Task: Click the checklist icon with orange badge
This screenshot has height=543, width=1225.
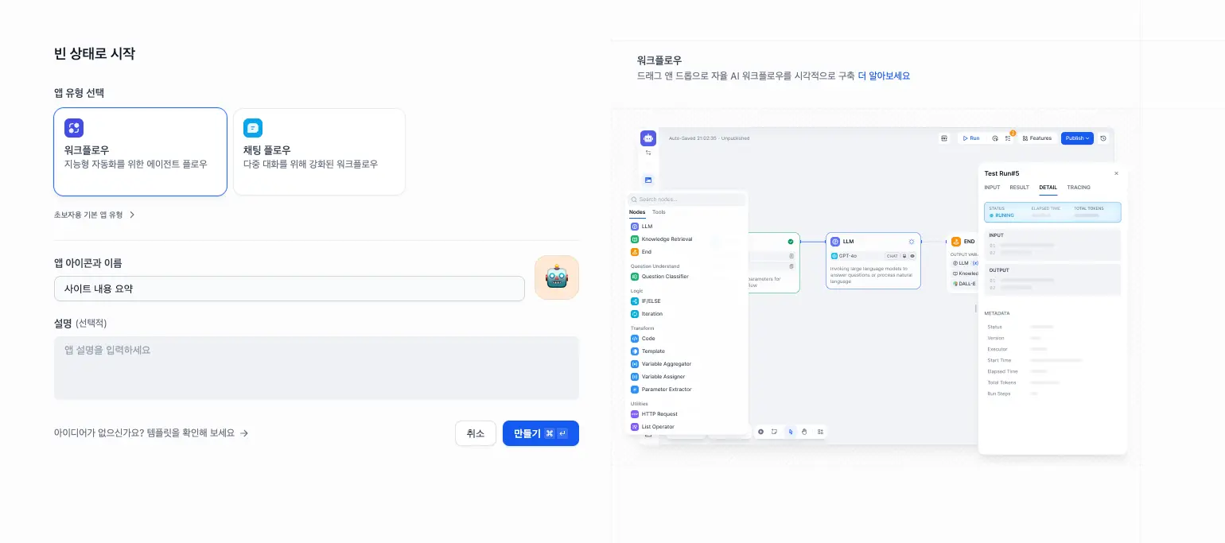Action: 1008,138
